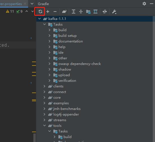155x142 pixels.
Task: Link a Gradle project with plus icon
Action: (48, 12)
